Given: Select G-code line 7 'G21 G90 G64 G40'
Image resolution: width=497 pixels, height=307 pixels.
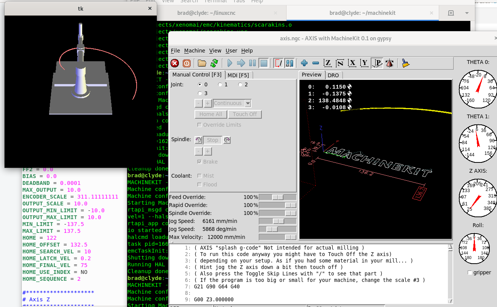Looking at the screenshot, I should click(x=217, y=286).
